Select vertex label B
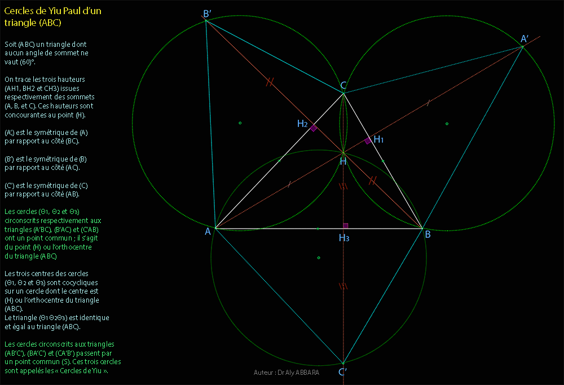Viewport: 564px width, 385px height. click(x=428, y=234)
